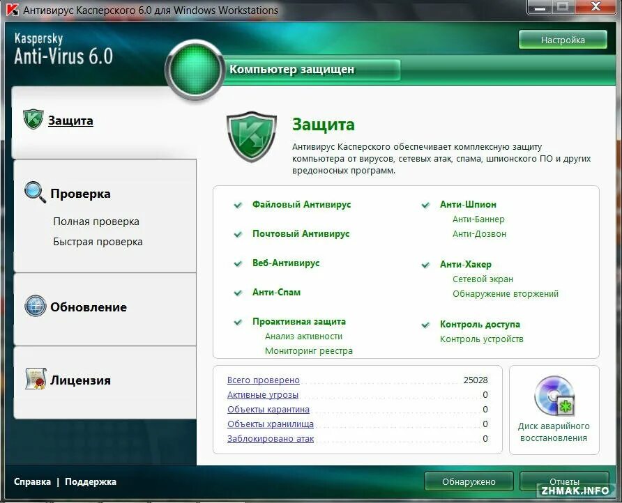Click the checkmark next to Анти-Шпион
The height and width of the screenshot is (503, 622).
[x=425, y=206]
